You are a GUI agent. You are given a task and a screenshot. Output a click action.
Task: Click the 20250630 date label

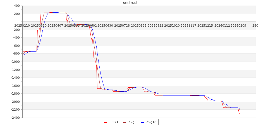[105, 25]
